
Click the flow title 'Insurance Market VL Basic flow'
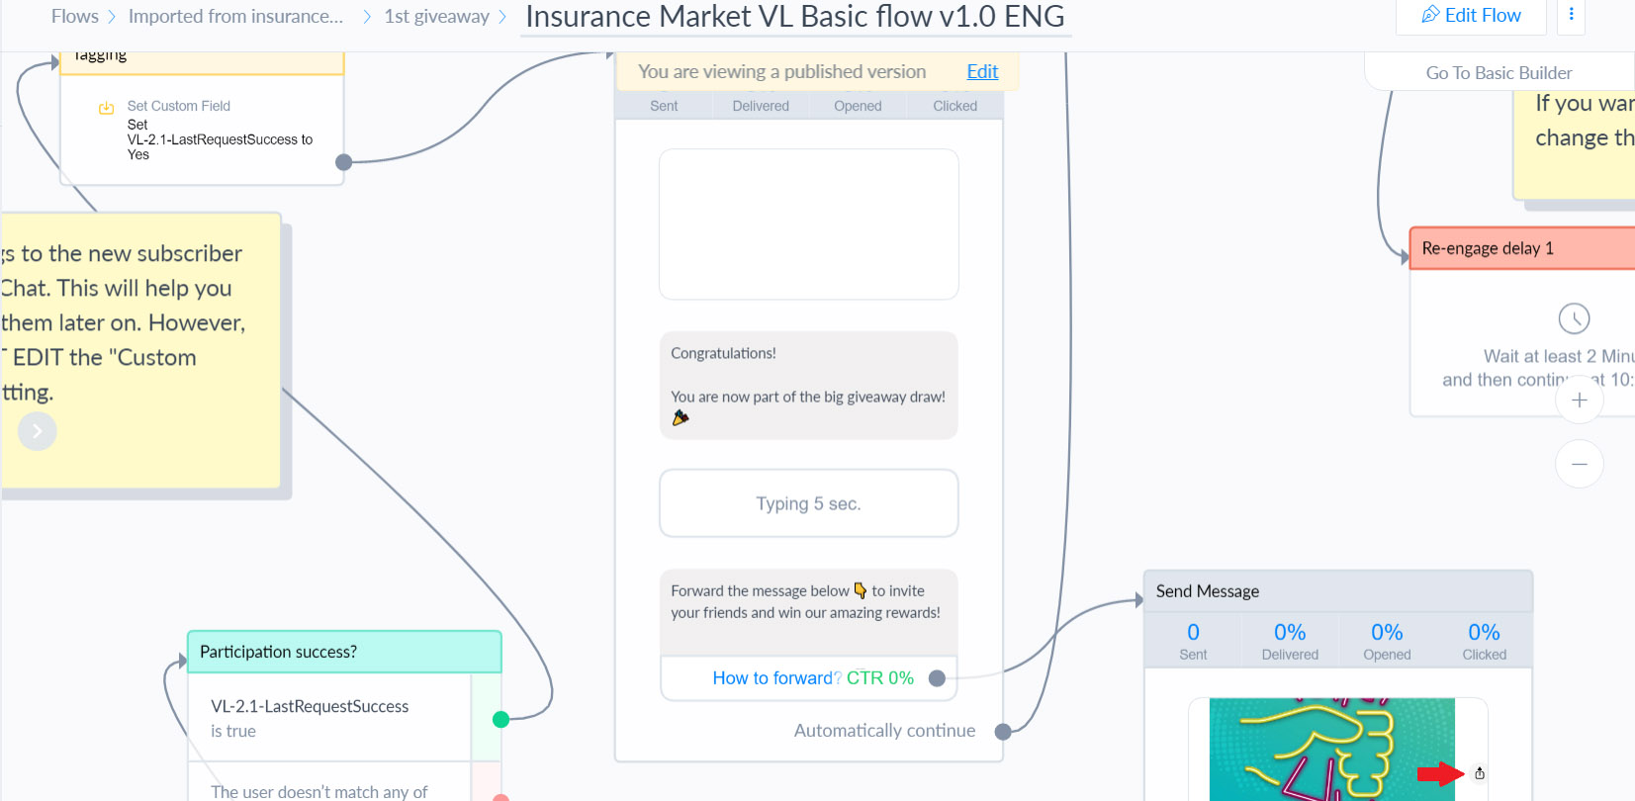pyautogui.click(x=795, y=17)
